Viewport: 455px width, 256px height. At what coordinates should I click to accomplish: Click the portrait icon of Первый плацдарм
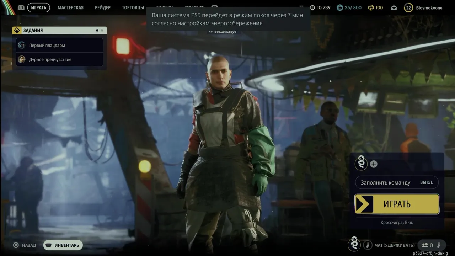click(22, 45)
